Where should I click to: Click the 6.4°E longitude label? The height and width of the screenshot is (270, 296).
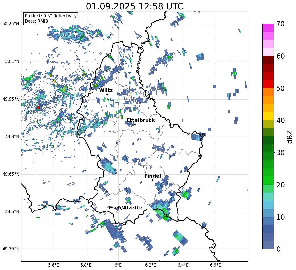(183, 265)
